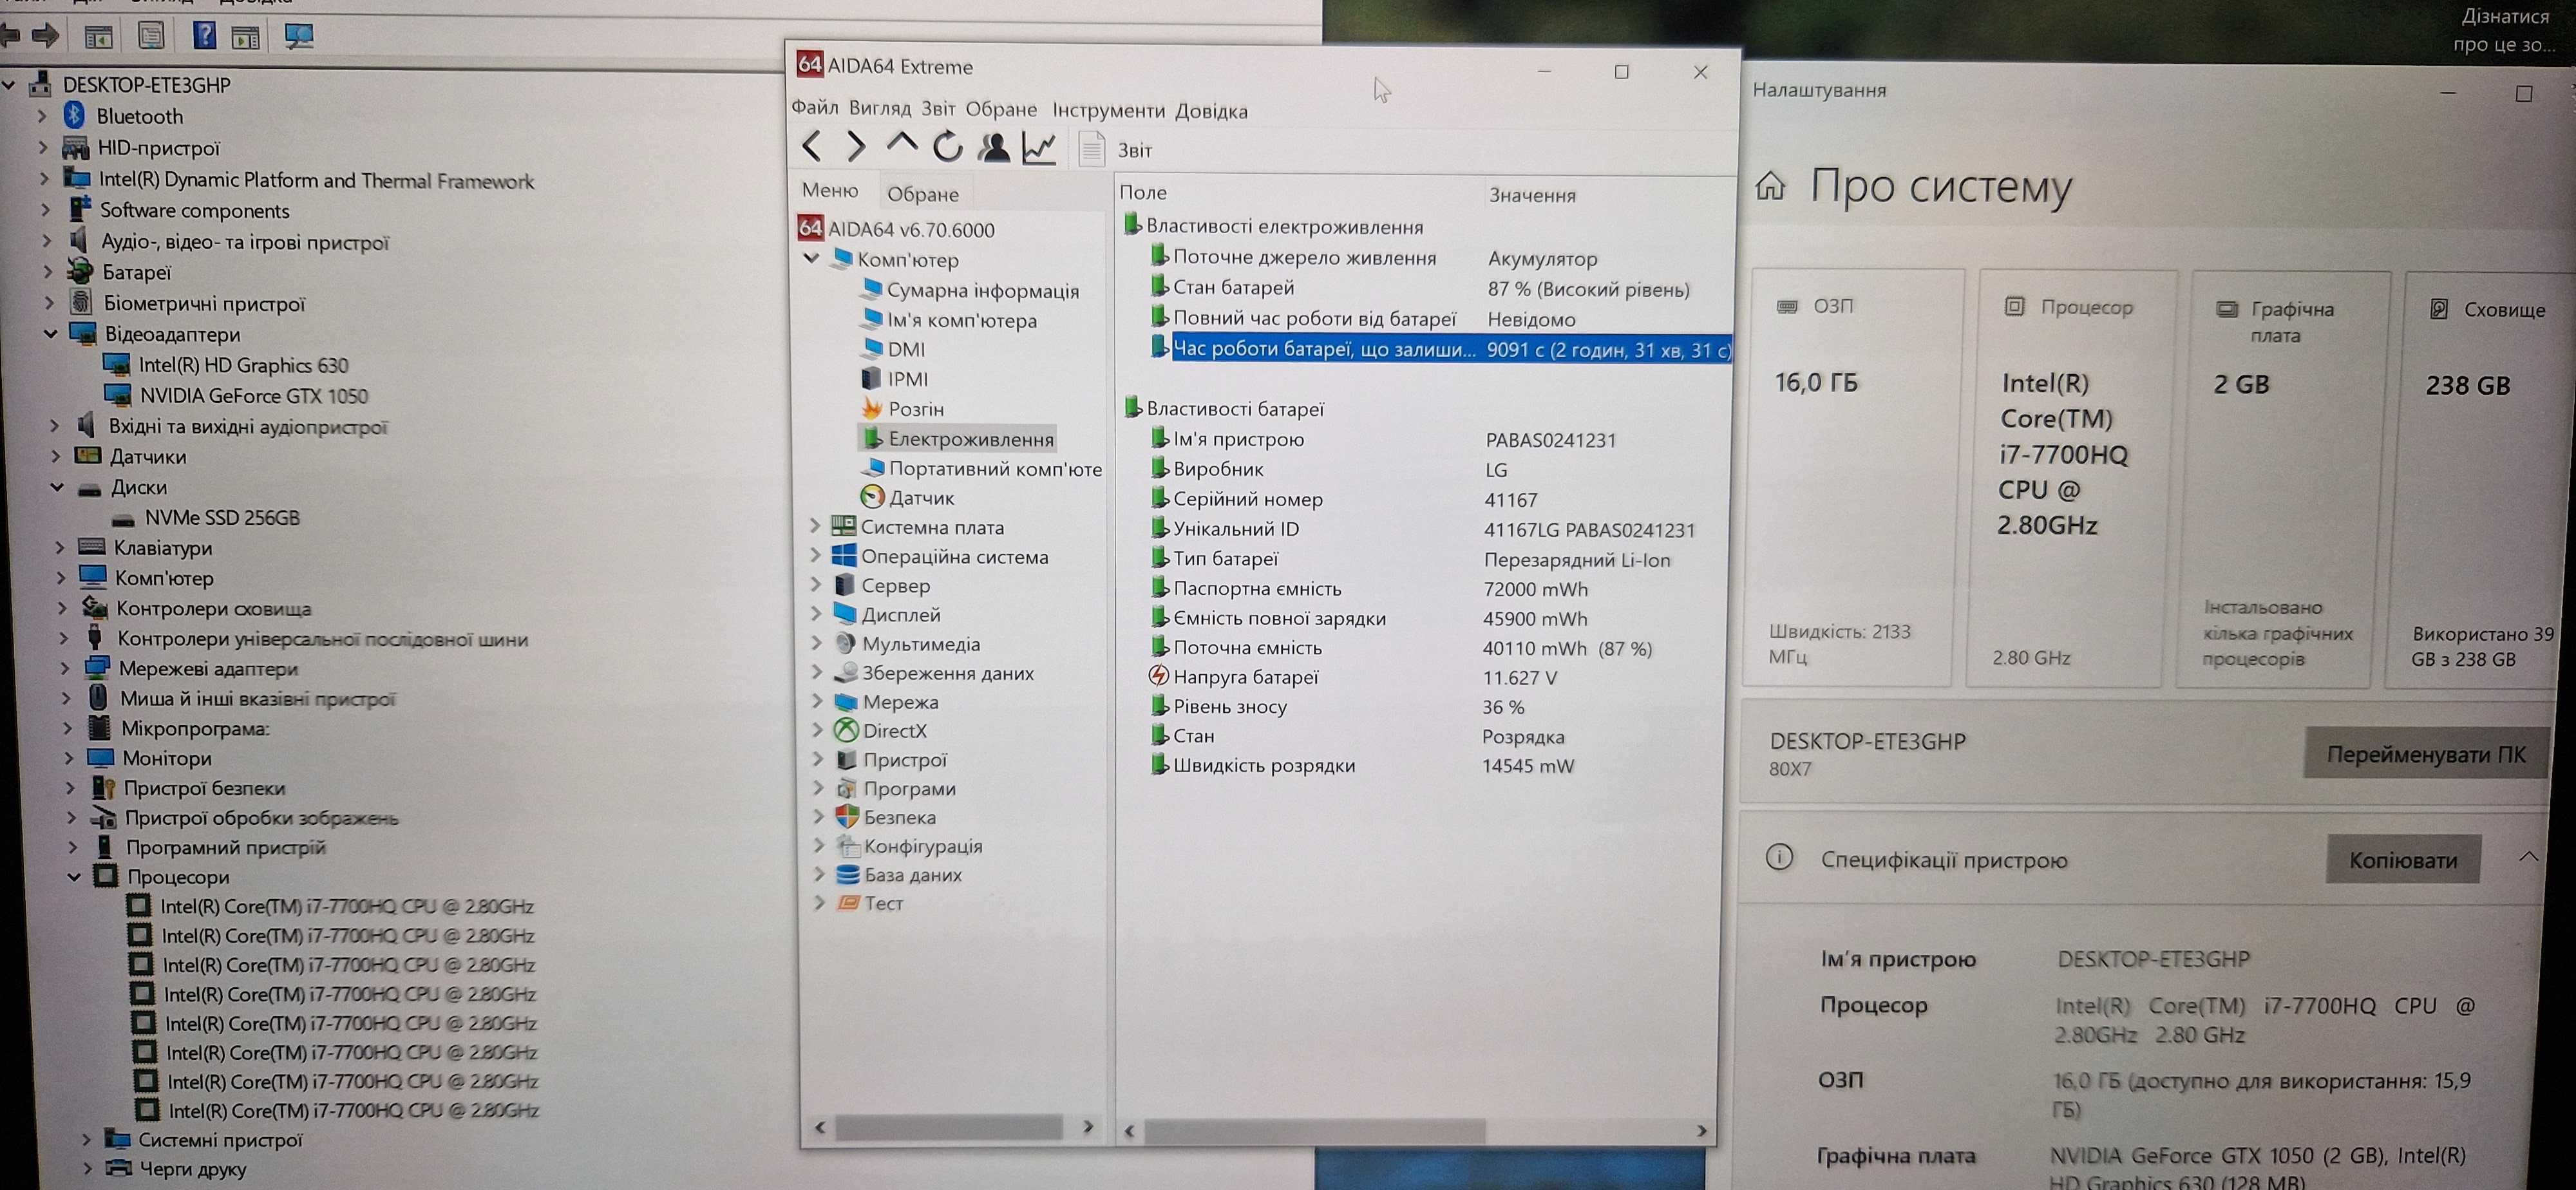Click the Тест icon in tree
2576x1190 pixels.
(848, 902)
